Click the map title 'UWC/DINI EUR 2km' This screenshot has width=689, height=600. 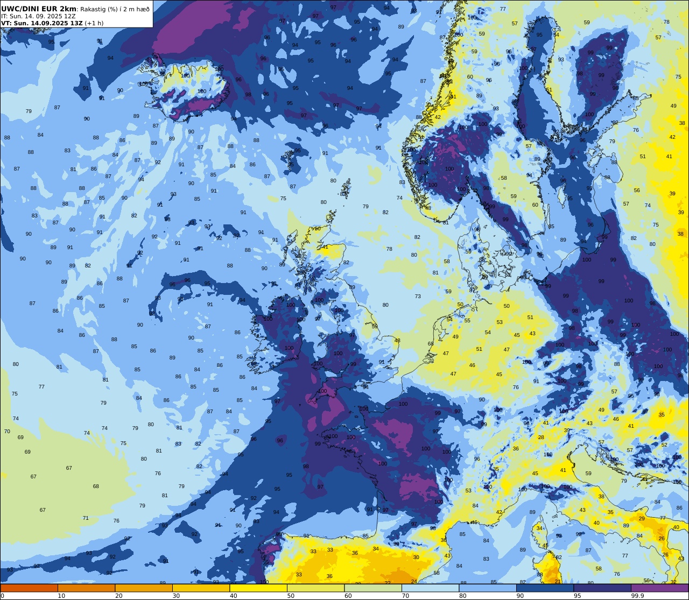(x=39, y=9)
